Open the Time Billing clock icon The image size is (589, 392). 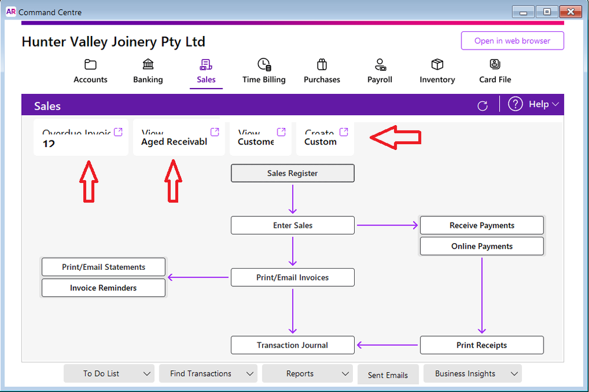pos(264,64)
